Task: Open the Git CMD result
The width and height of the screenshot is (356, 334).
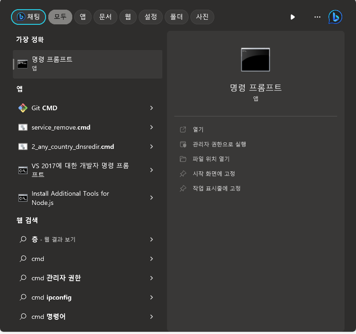Action: click(x=88, y=108)
